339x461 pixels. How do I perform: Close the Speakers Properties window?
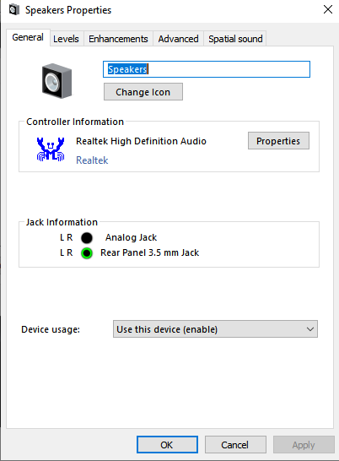click(328, 9)
